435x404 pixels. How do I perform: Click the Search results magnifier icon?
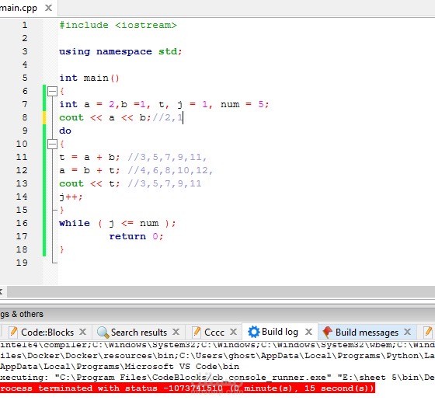pos(103,333)
